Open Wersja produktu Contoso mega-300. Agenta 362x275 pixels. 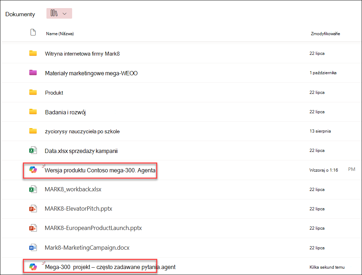pos(100,171)
